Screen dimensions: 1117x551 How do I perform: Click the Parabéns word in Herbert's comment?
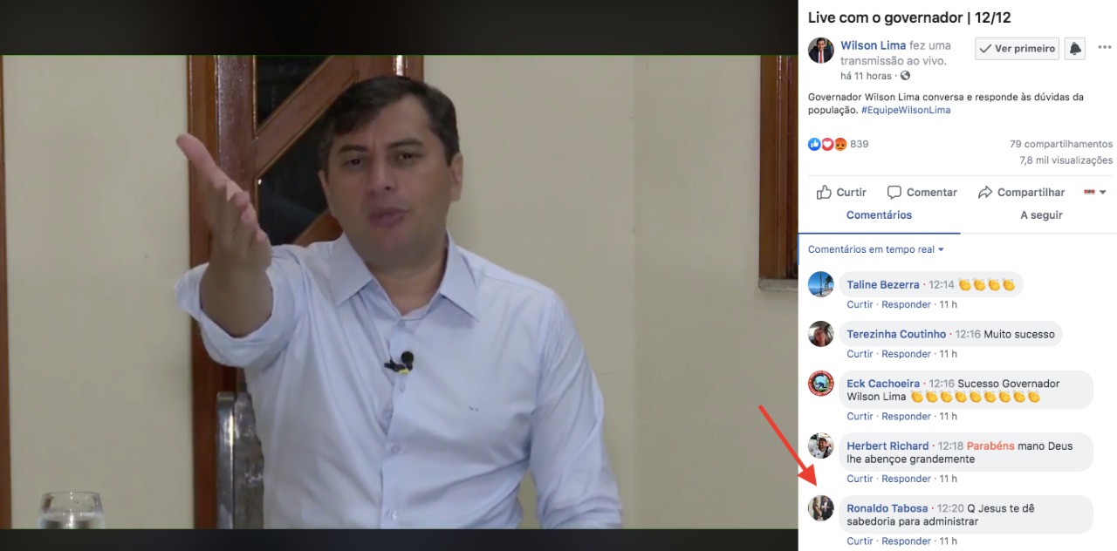coord(990,446)
